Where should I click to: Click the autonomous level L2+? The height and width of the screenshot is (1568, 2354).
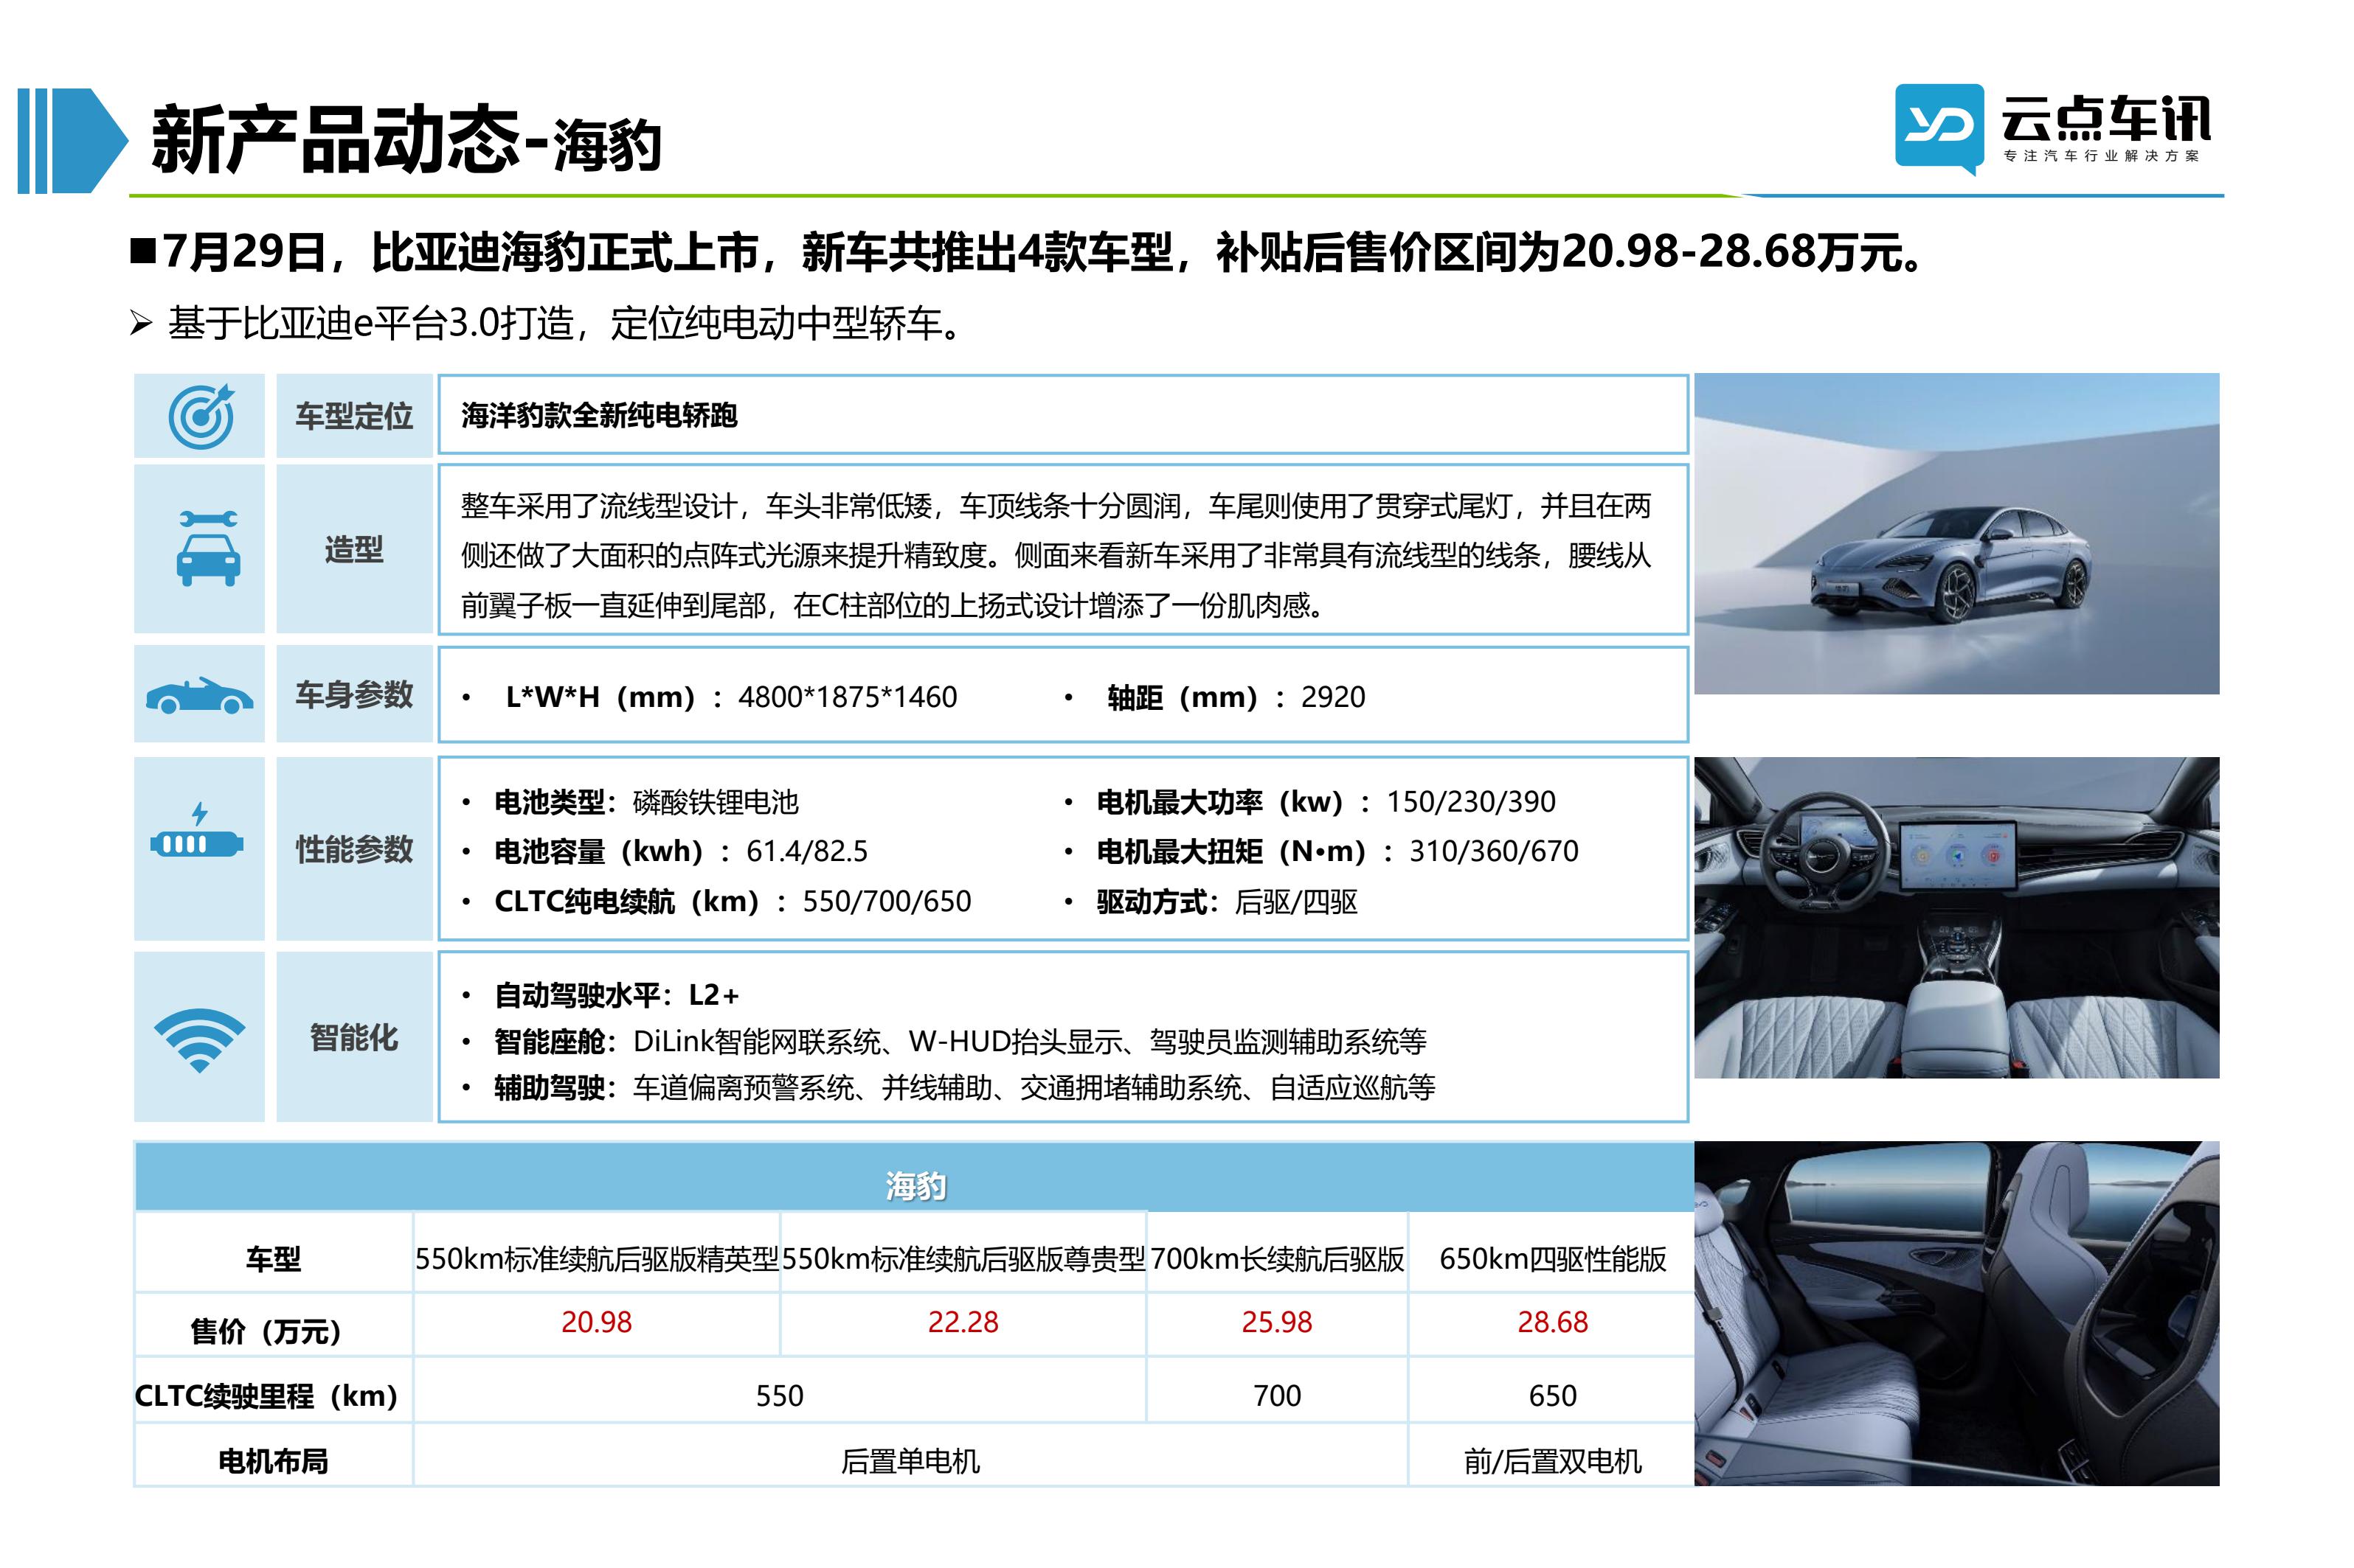tap(713, 995)
